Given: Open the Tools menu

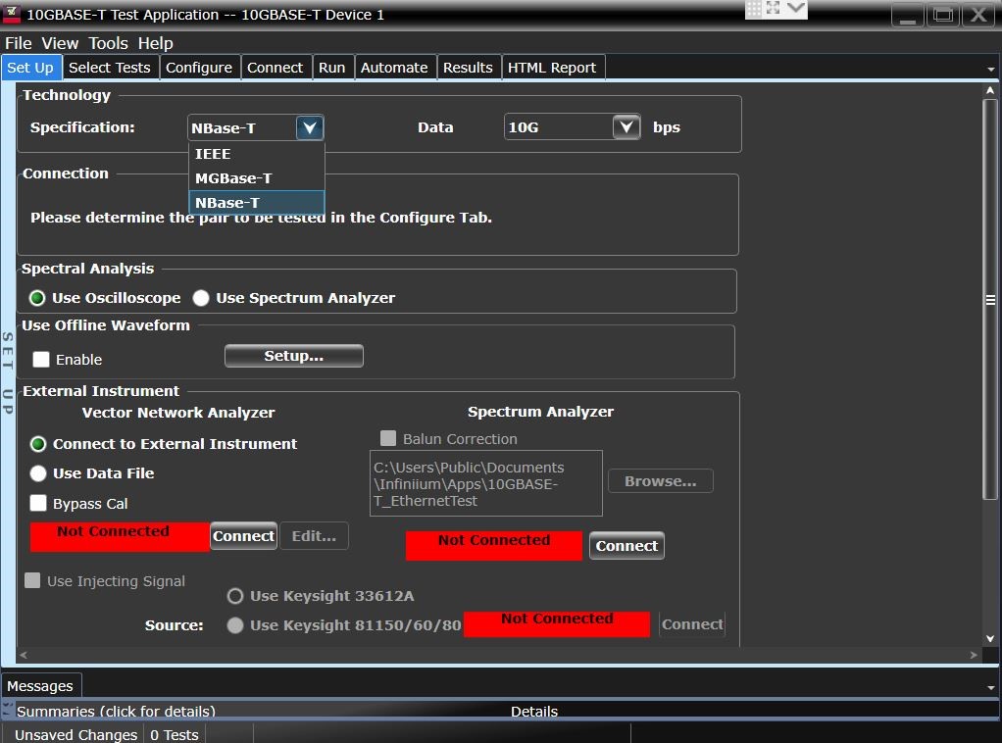Looking at the screenshot, I should tap(108, 43).
